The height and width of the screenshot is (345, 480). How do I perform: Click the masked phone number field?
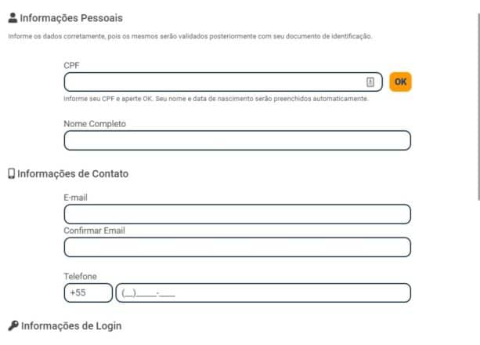(263, 293)
